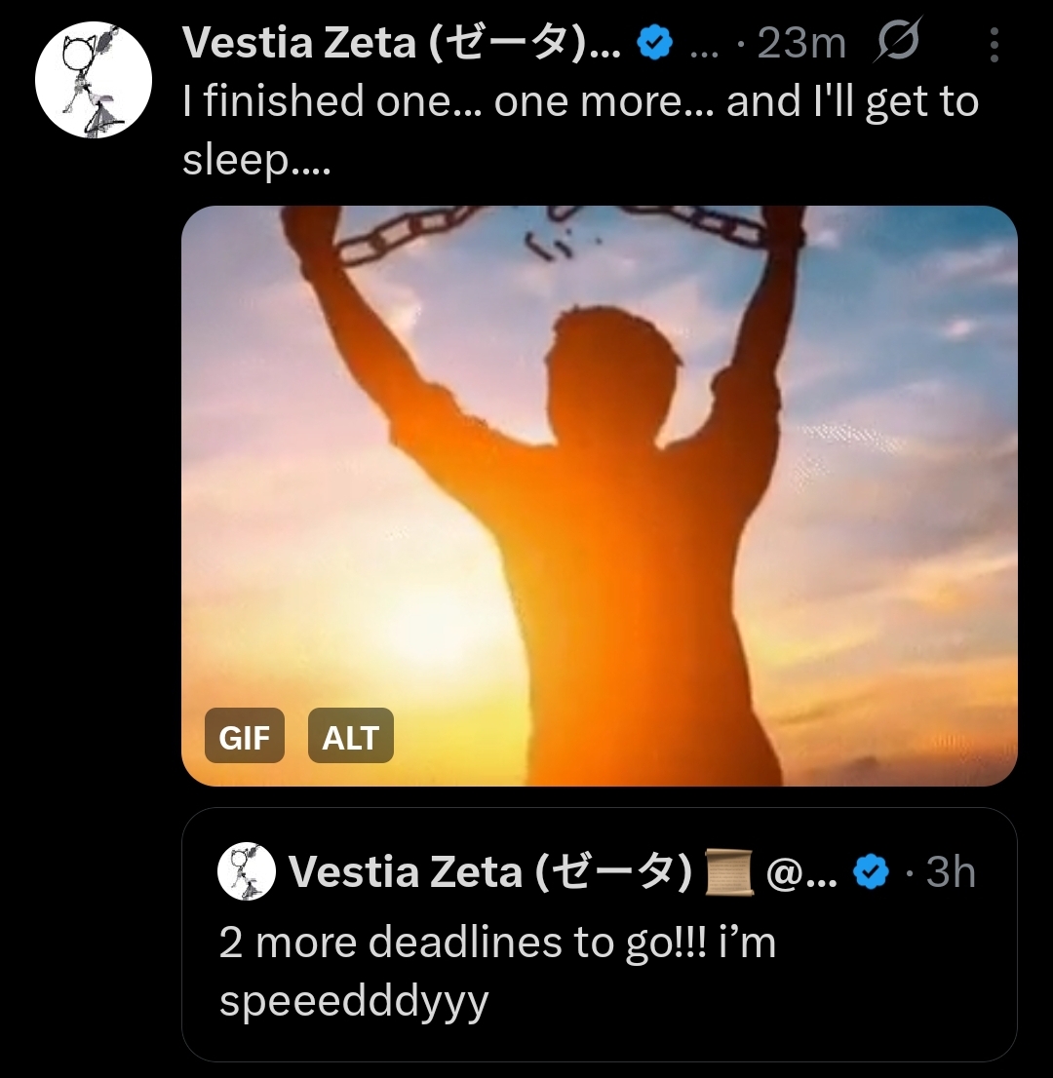1053x1078 pixels.
Task: Click the truncated handle before the 23m timestamp
Action: tap(703, 45)
